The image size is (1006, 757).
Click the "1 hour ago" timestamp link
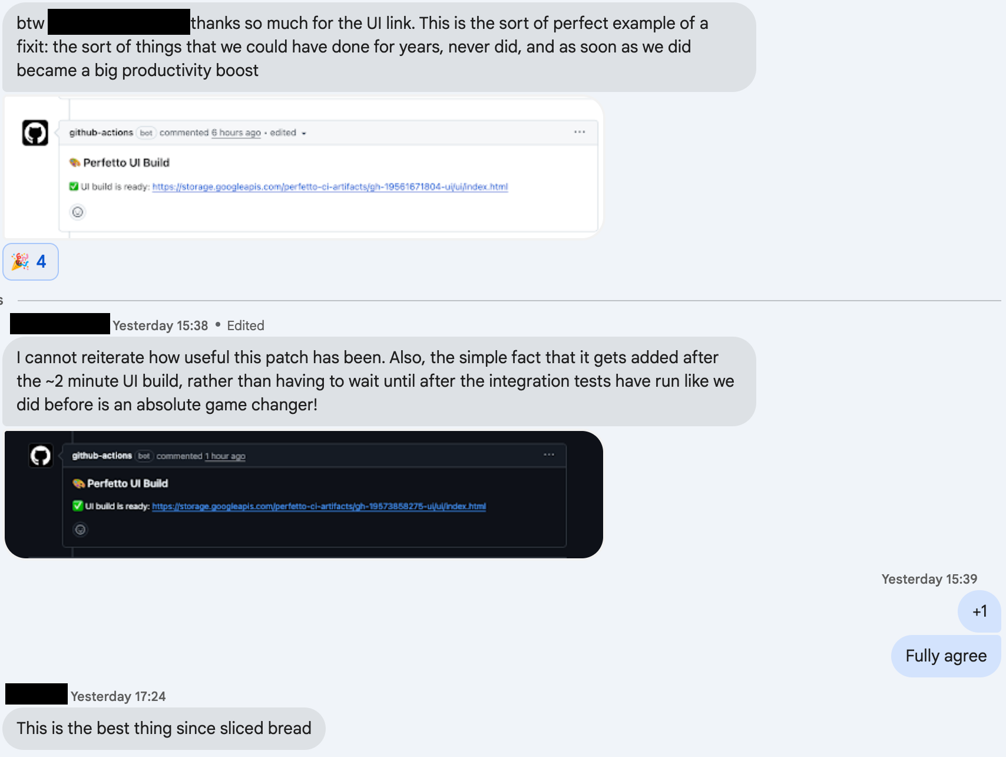[x=225, y=456]
